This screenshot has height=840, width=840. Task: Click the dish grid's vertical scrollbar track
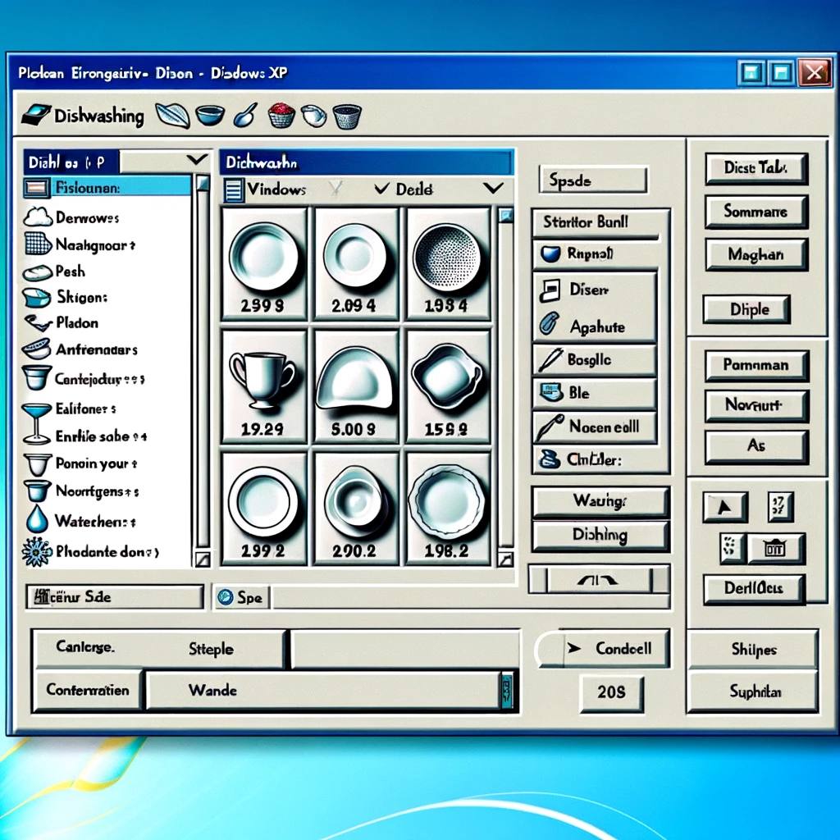505,386
